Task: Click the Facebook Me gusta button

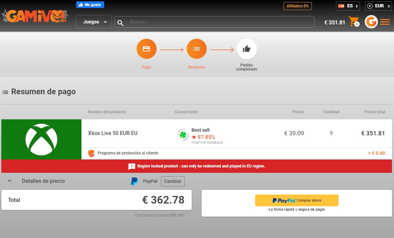Action: tap(90, 5)
